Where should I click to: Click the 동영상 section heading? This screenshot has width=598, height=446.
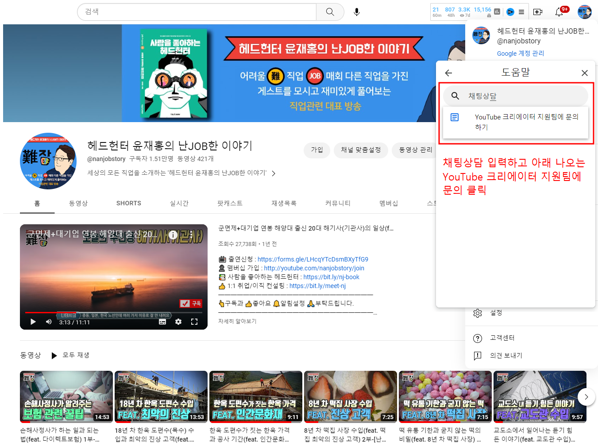(x=31, y=355)
